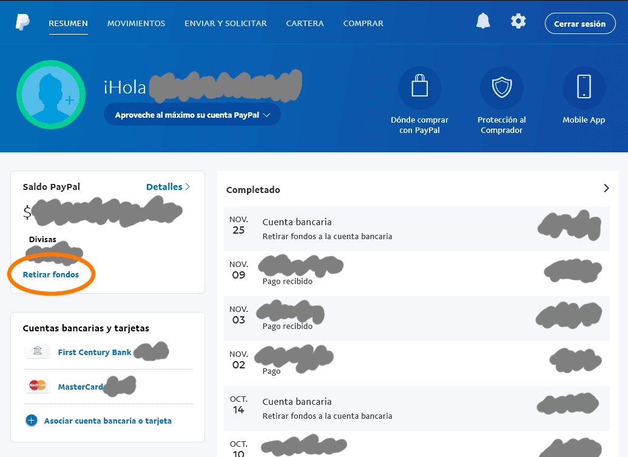Open the shopping bag 'Dónde comprar' icon
The height and width of the screenshot is (457, 628).
[x=419, y=88]
